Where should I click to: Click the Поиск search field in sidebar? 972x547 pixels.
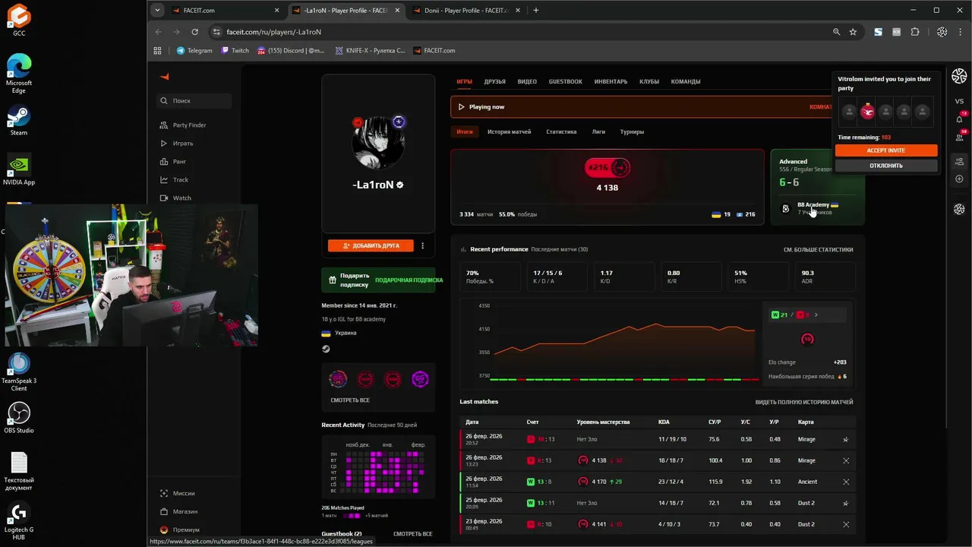click(x=194, y=100)
